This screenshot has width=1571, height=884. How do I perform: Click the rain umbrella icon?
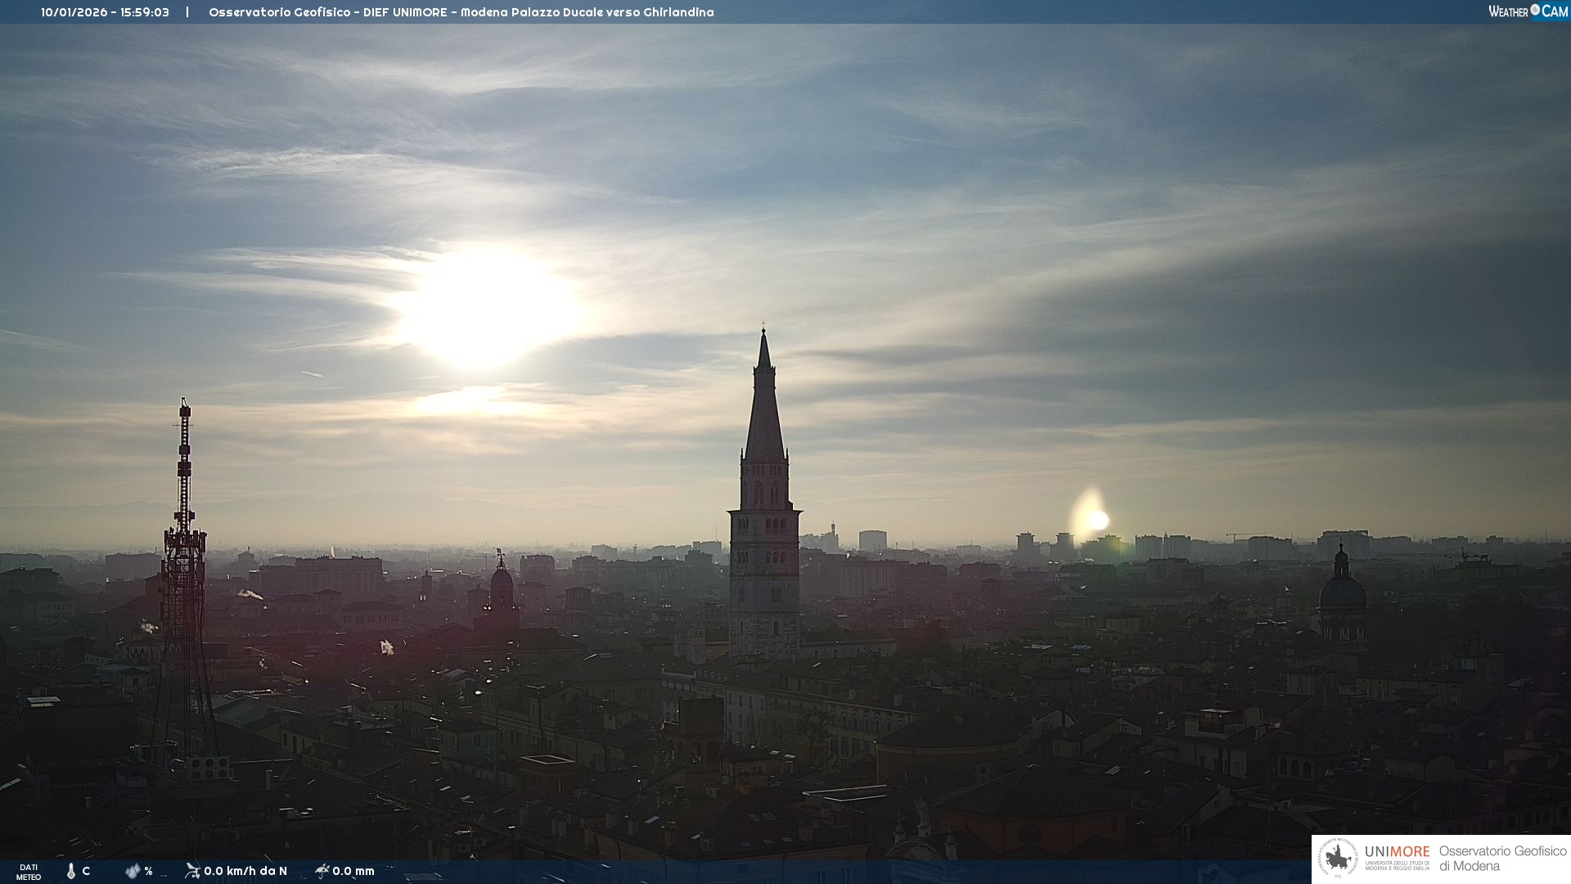pos(322,871)
